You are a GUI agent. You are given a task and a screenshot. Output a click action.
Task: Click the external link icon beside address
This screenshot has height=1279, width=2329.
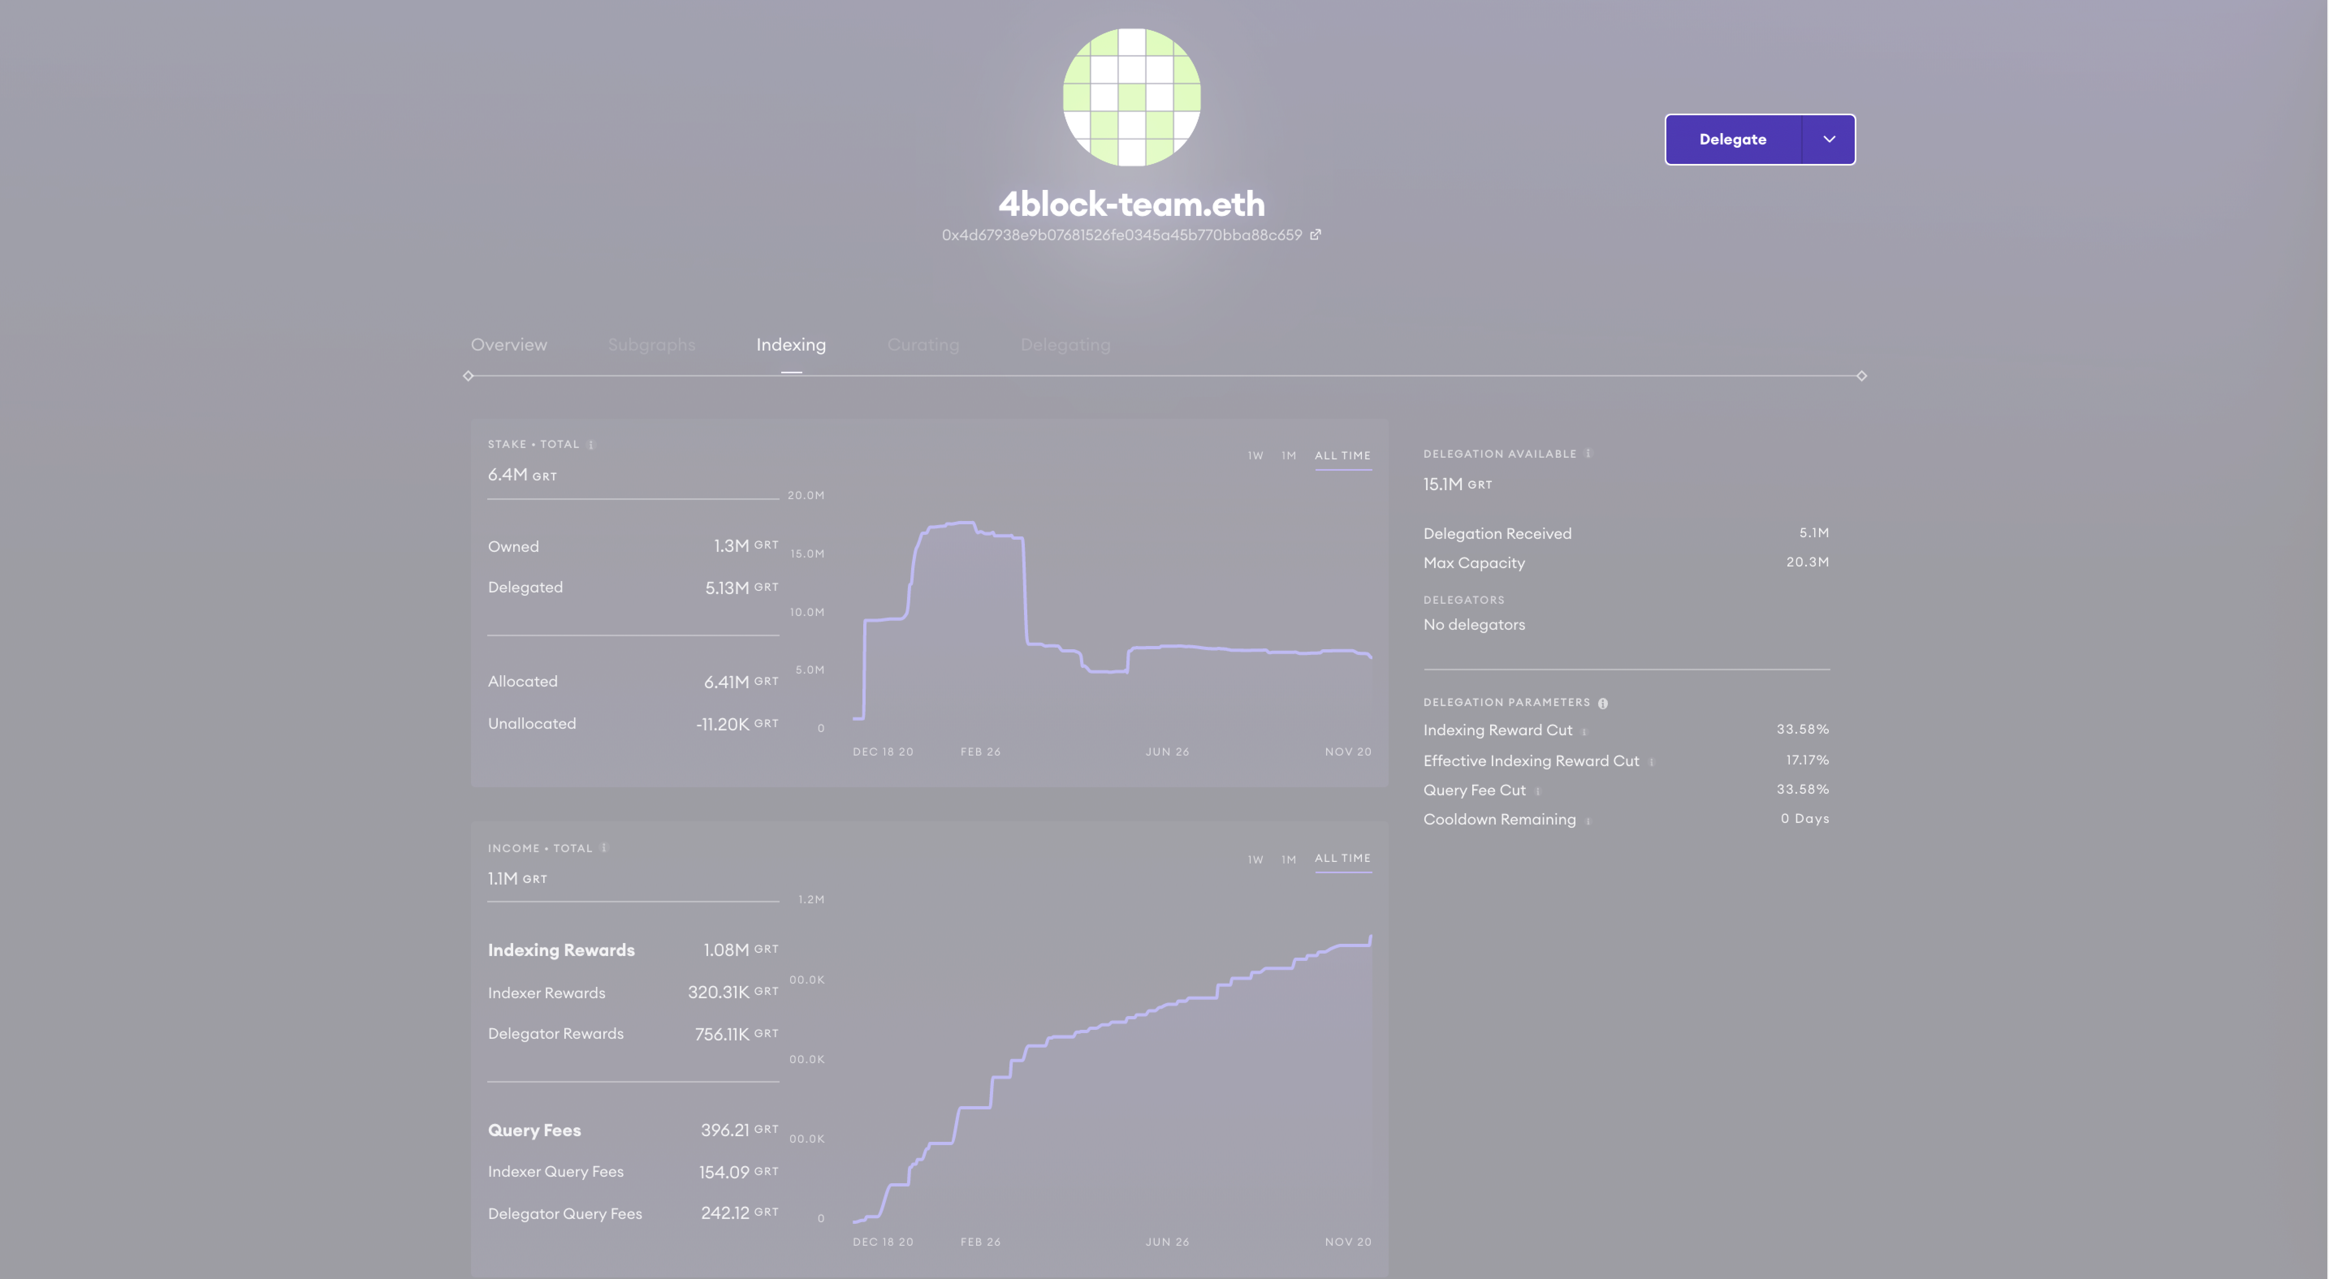tap(1316, 235)
